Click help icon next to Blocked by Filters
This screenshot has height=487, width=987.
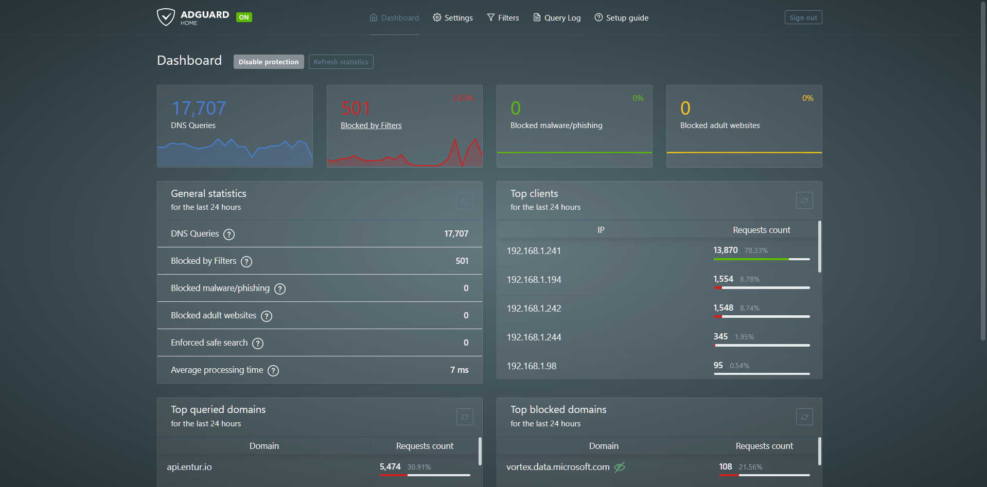[246, 262]
